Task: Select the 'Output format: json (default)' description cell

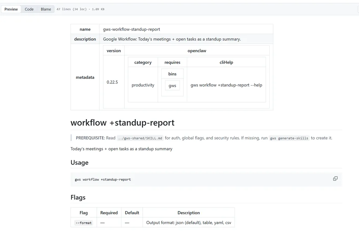Action: (188, 223)
